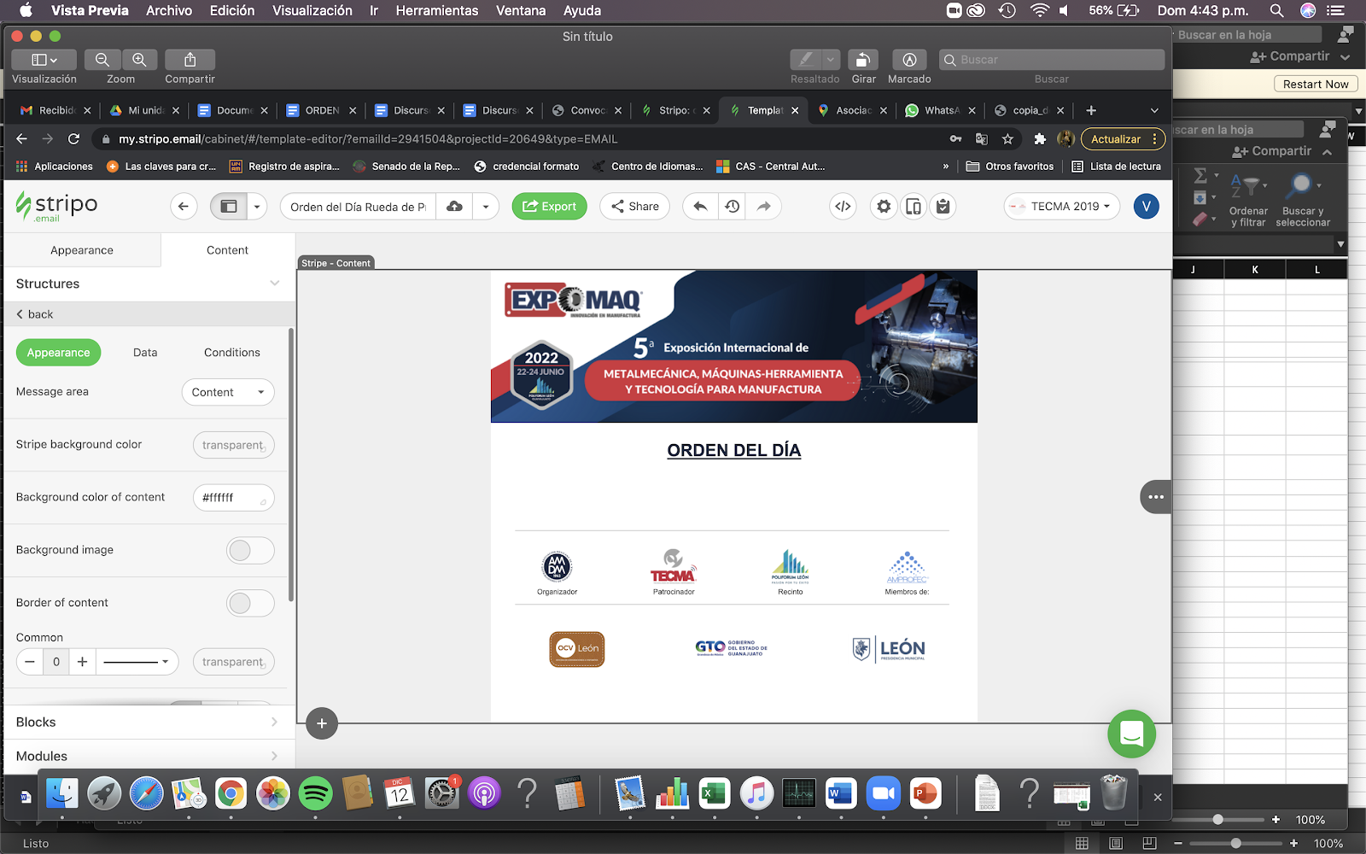Pick Stripe background color transparent field

click(233, 445)
